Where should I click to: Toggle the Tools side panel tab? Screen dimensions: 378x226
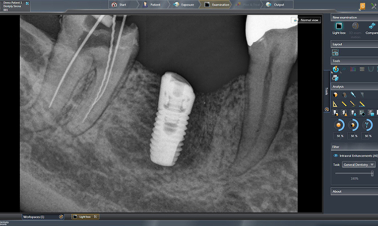click(327, 92)
